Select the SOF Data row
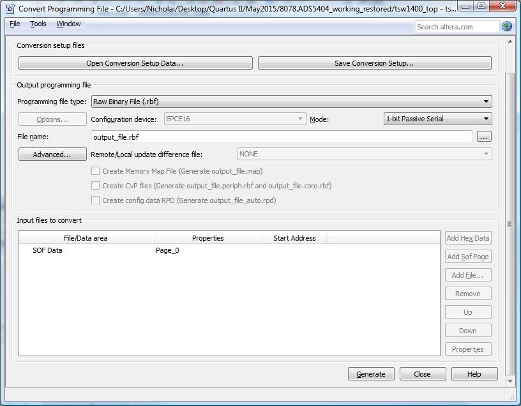The image size is (521, 406). (x=229, y=250)
